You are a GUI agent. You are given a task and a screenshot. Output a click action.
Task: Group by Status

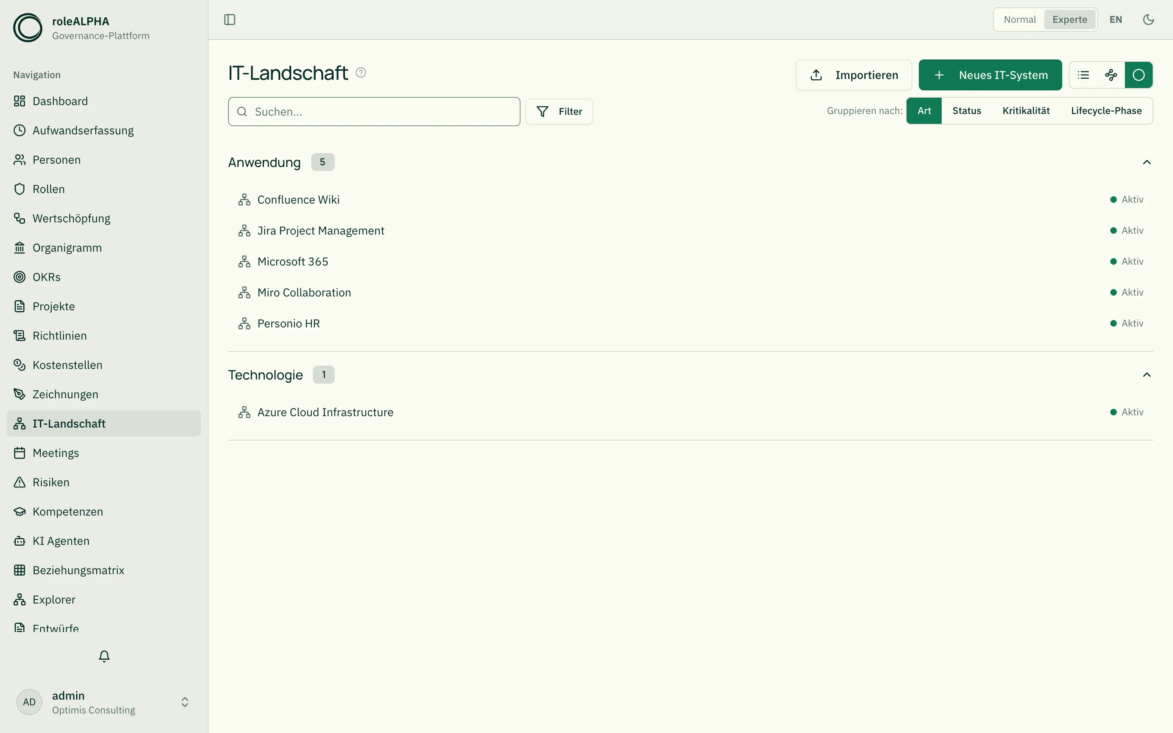[967, 111]
